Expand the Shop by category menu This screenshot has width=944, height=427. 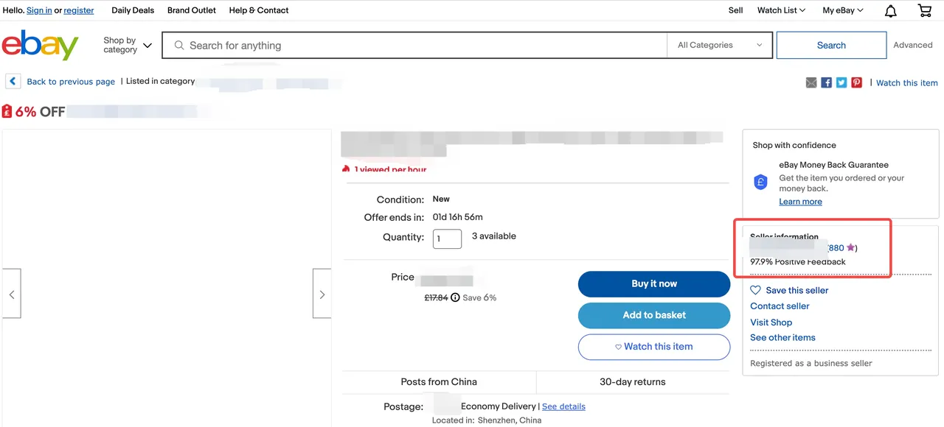point(127,45)
